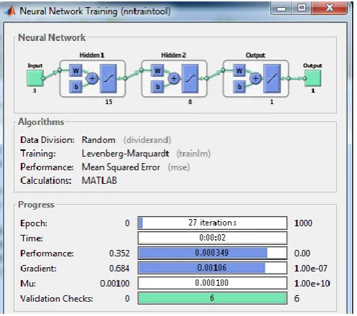Click the tansig transfer block in Hidden 1

click(x=108, y=78)
